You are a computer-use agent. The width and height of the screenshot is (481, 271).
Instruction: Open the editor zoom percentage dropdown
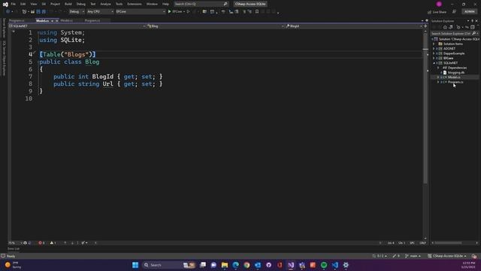click(15, 242)
